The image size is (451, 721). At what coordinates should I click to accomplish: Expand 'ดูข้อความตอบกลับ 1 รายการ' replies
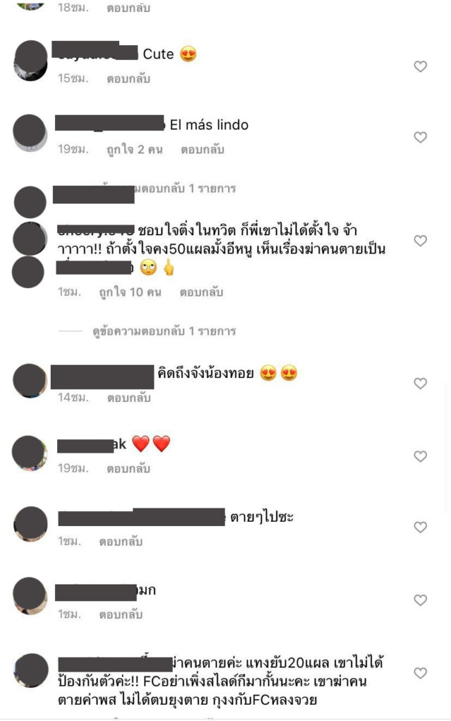coord(164,331)
